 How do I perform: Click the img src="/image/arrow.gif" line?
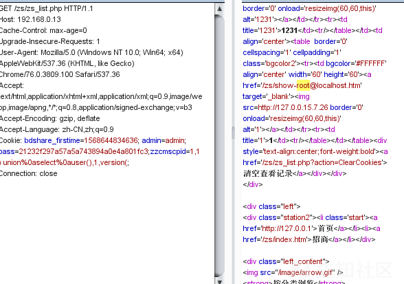coord(293,272)
